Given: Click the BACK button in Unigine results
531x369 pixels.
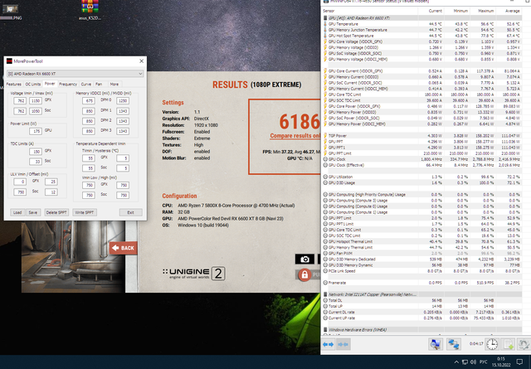Looking at the screenshot, I should pyautogui.click(x=124, y=248).
